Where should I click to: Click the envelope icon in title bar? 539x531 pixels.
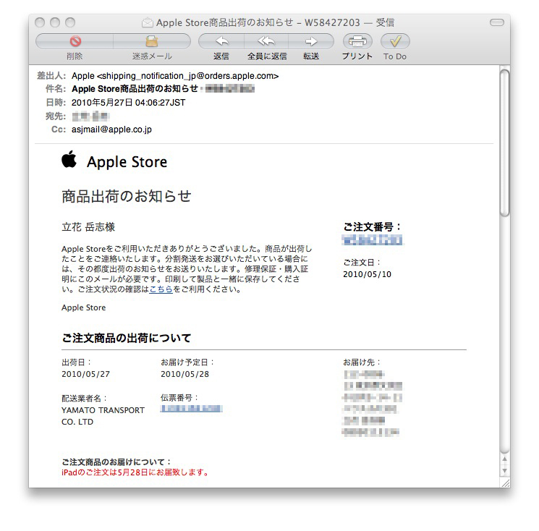[148, 23]
